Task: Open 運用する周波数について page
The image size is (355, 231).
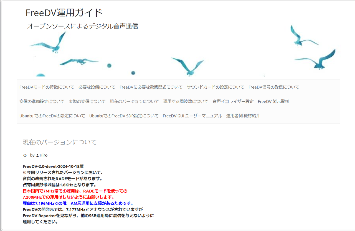Action: tap(186, 101)
